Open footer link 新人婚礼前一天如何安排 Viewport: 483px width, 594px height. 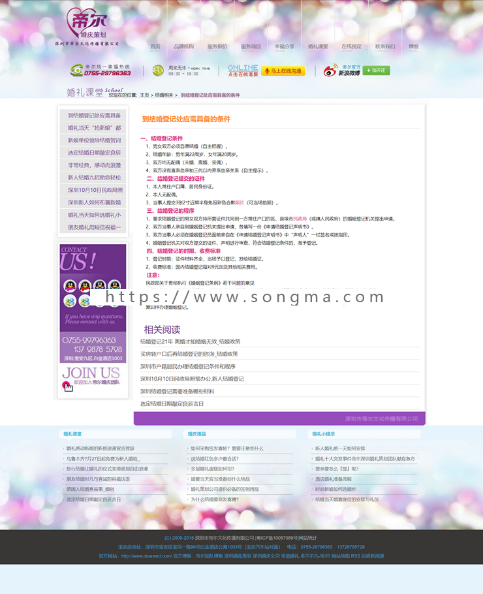click(340, 448)
